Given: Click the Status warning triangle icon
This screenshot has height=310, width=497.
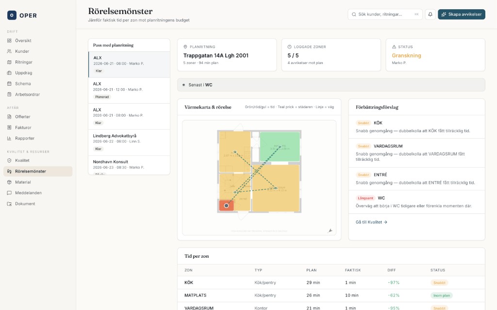Looking at the screenshot, I should point(394,47).
